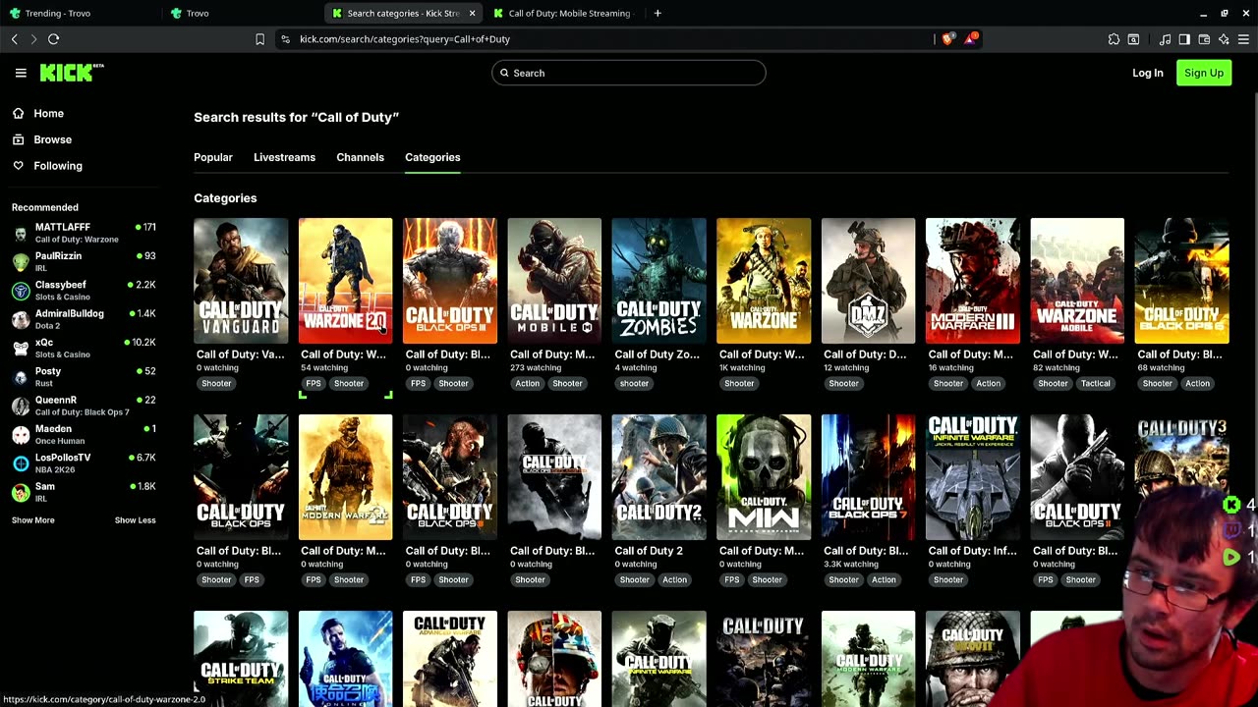Show Less recommended channels

[135, 520]
